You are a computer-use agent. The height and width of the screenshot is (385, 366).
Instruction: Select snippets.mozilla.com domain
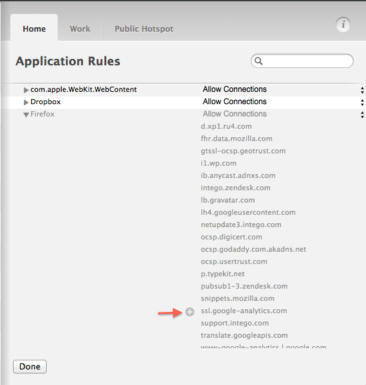pyautogui.click(x=238, y=298)
